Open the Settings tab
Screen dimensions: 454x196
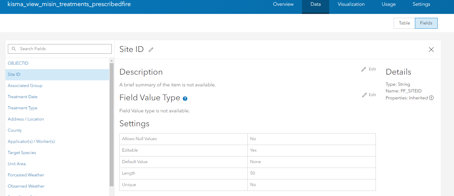click(421, 4)
